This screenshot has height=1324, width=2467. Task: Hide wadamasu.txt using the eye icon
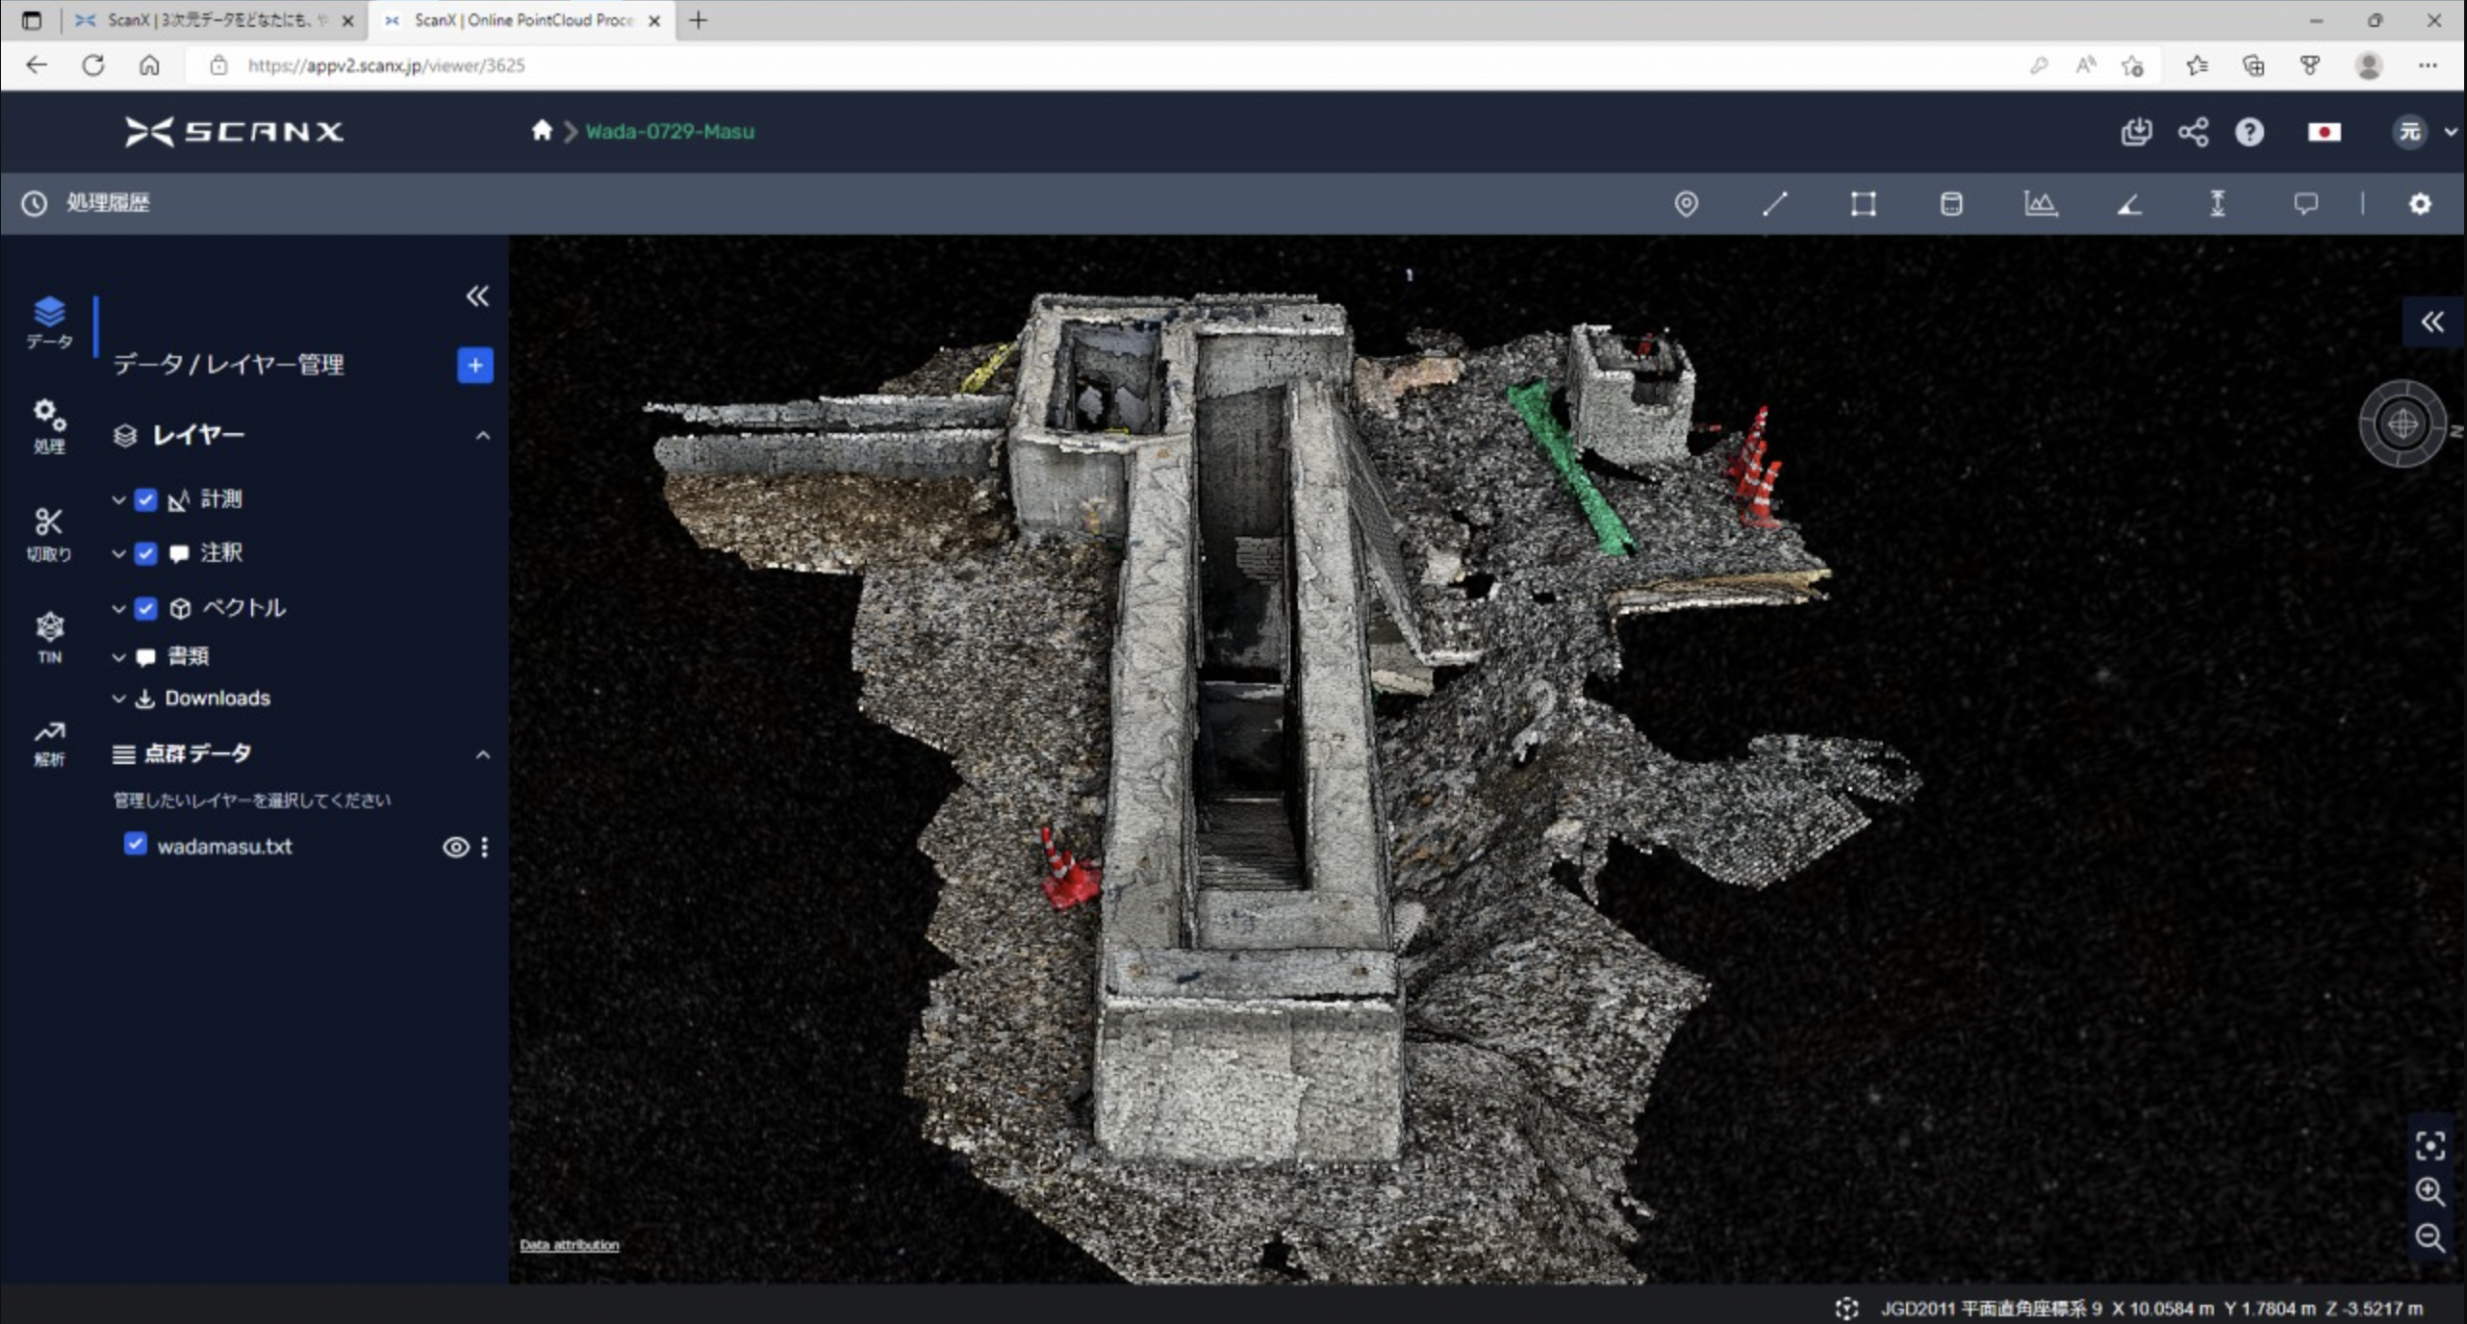455,847
